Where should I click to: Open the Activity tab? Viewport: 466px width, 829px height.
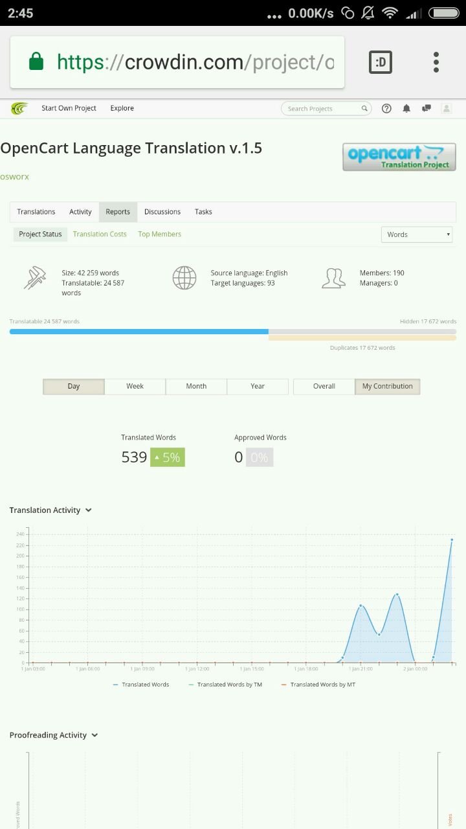(x=80, y=212)
